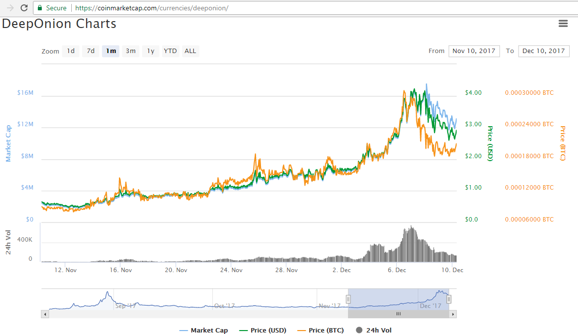Click the navigator scrollbar thumb
This screenshot has width=578, height=334.
pos(399,314)
